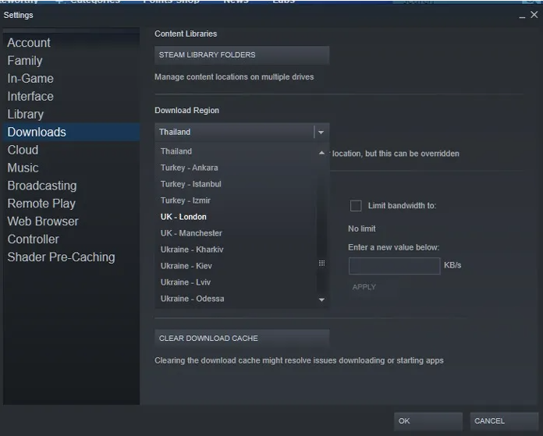Open the Download Region dropdown arrow
543x436 pixels.
coord(321,133)
